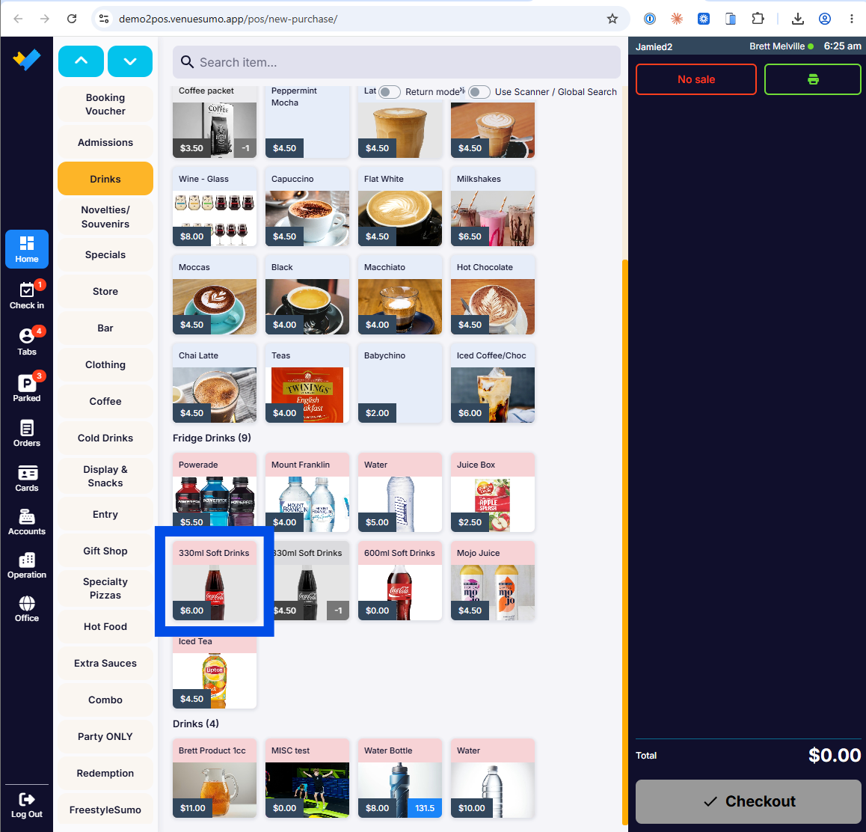Image resolution: width=866 pixels, height=832 pixels.
Task: Add Wine - Glass to the sale
Action: 215,207
